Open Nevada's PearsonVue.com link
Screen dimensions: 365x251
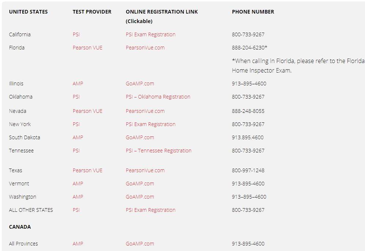pos(145,111)
